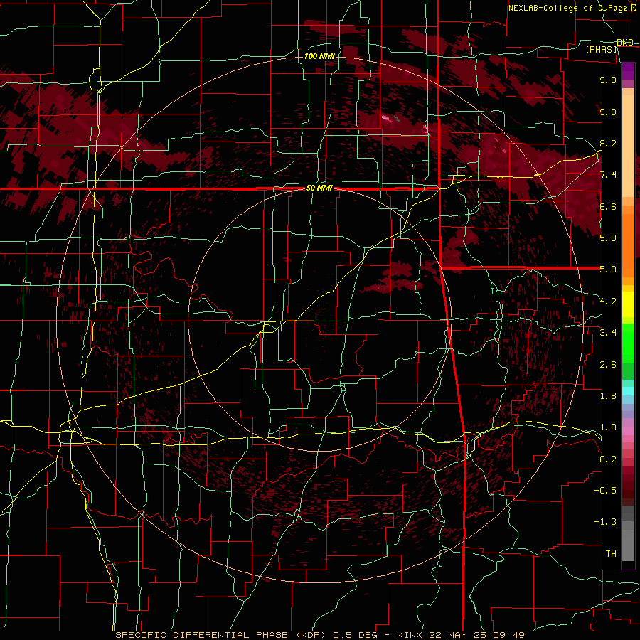Select the 9.0 value on color scale
640x640 pixels.
click(608, 112)
